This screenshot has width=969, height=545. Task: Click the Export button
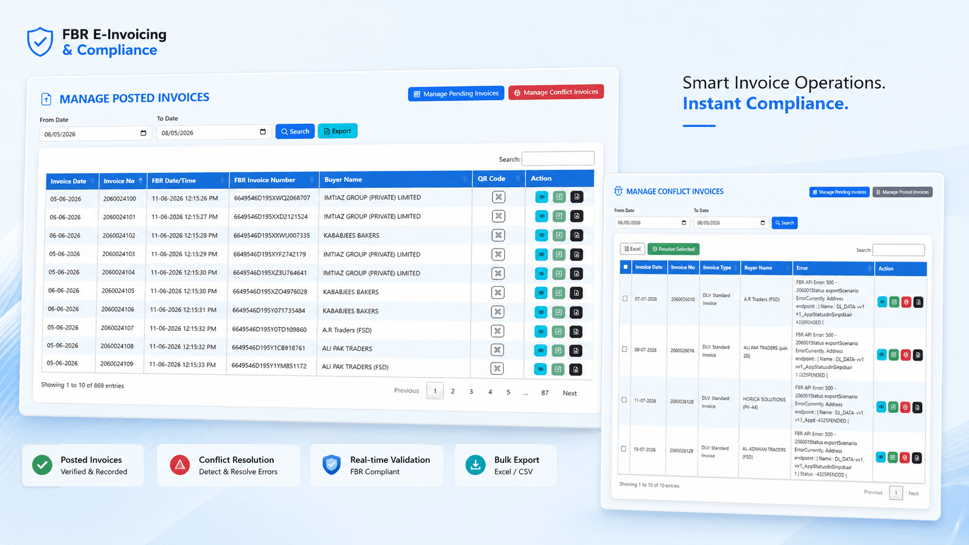(x=337, y=131)
